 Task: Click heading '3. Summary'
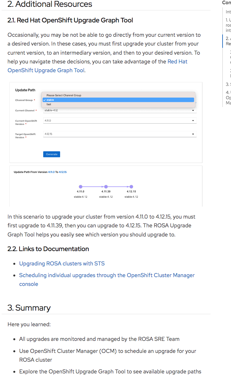coord(29,308)
